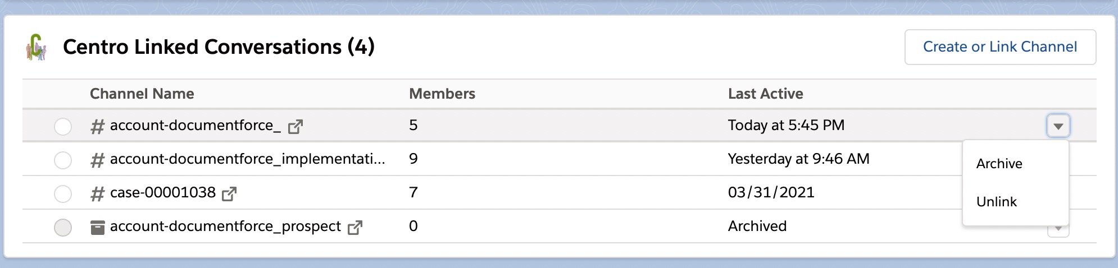Select radio button for case-00001038 row
Viewport: 1118px width, 268px height.
tap(63, 194)
